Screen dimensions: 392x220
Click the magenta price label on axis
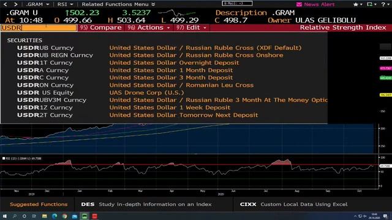[385, 68]
